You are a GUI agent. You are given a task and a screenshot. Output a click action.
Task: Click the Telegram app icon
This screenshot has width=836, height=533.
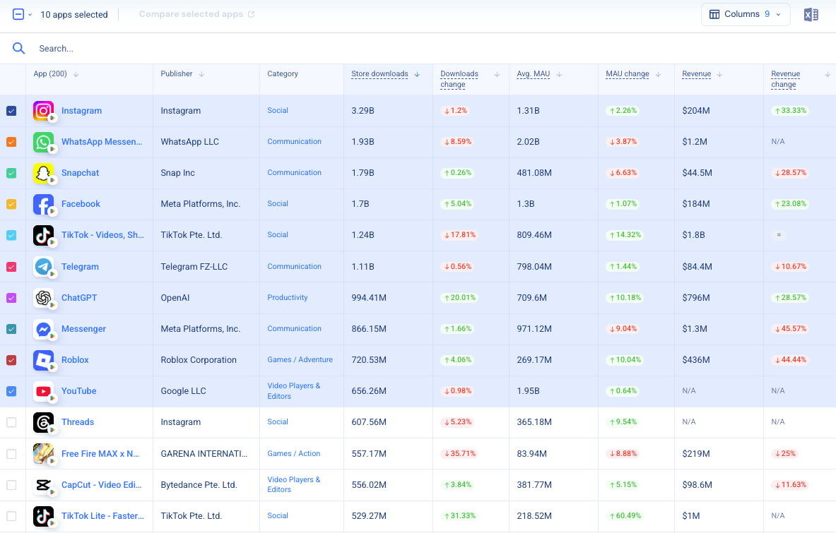[43, 267]
